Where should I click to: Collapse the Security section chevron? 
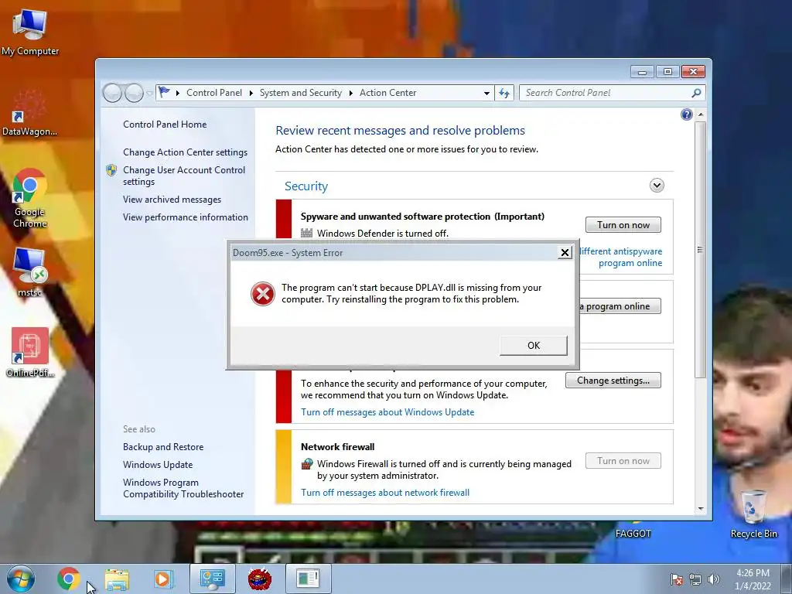[657, 186]
